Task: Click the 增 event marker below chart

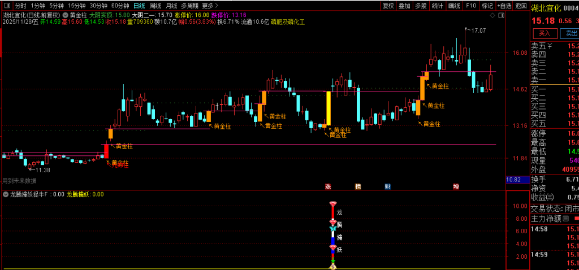Action: tap(456, 186)
